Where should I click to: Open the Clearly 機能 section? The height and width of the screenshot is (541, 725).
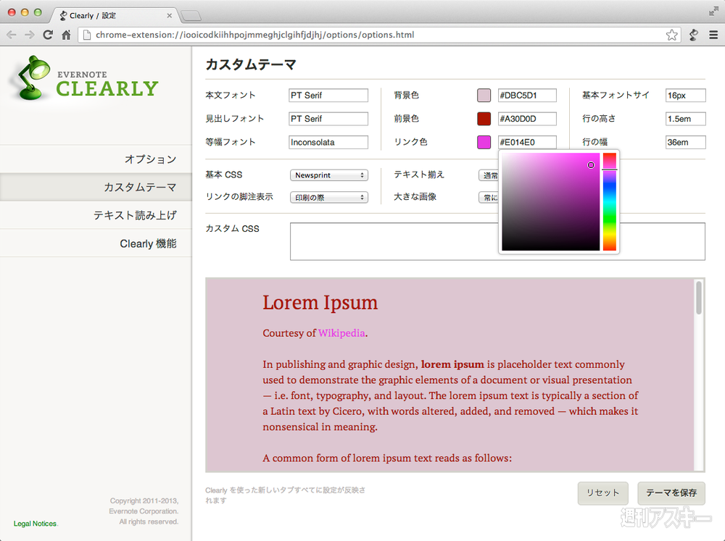[x=96, y=243]
